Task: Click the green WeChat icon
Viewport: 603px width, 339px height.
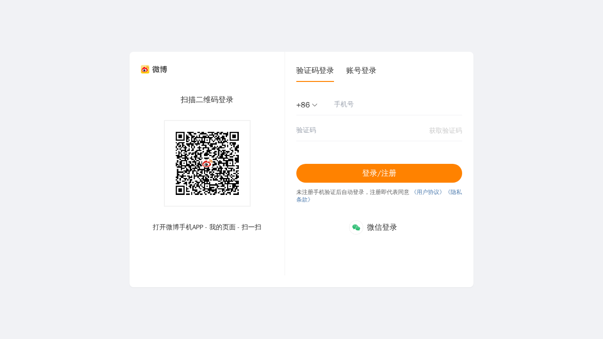Action: pos(356,227)
